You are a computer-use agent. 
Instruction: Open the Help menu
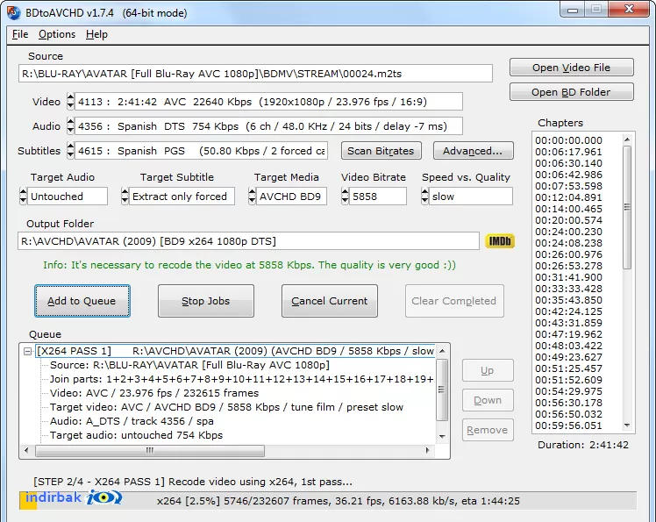click(x=96, y=34)
